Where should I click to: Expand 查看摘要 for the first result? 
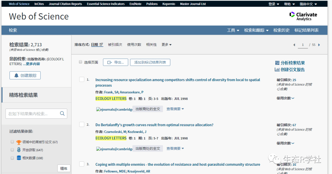175,109
